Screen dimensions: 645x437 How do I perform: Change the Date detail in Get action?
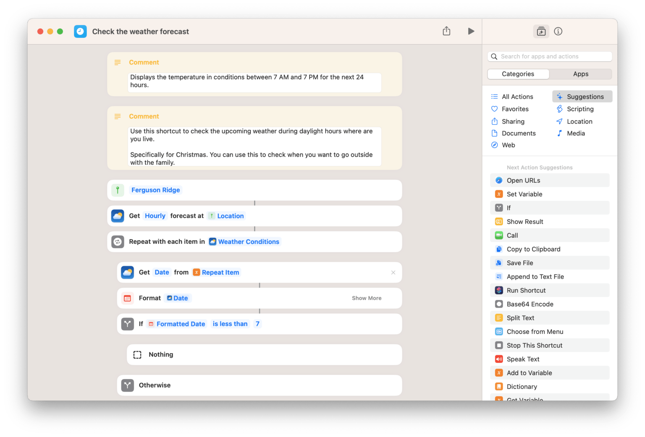coord(162,273)
